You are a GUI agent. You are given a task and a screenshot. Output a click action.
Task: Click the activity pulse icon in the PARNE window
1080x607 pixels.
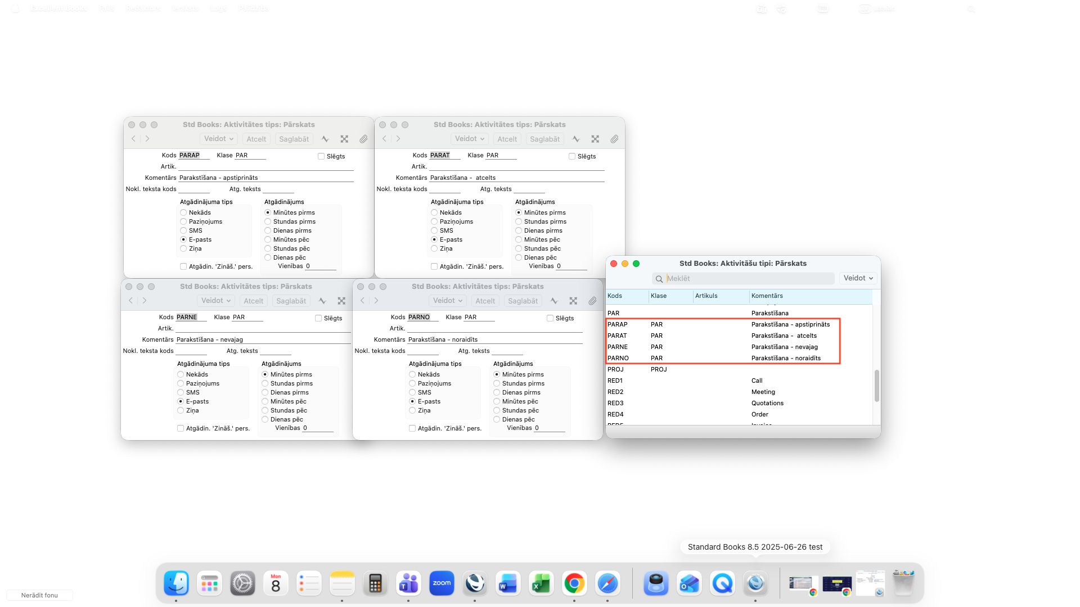tap(322, 301)
